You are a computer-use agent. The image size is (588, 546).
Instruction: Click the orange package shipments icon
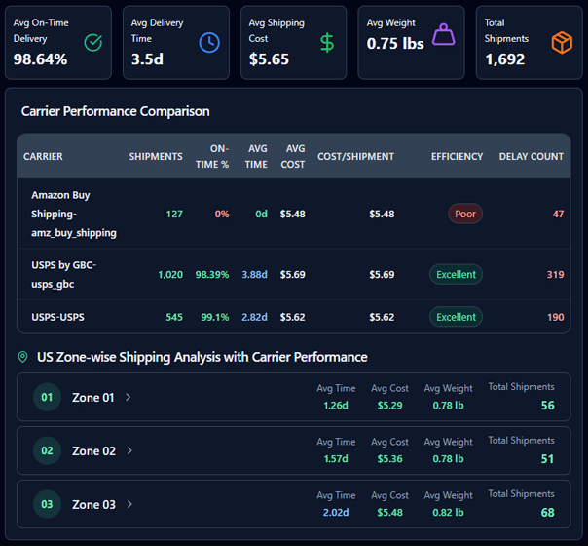562,43
